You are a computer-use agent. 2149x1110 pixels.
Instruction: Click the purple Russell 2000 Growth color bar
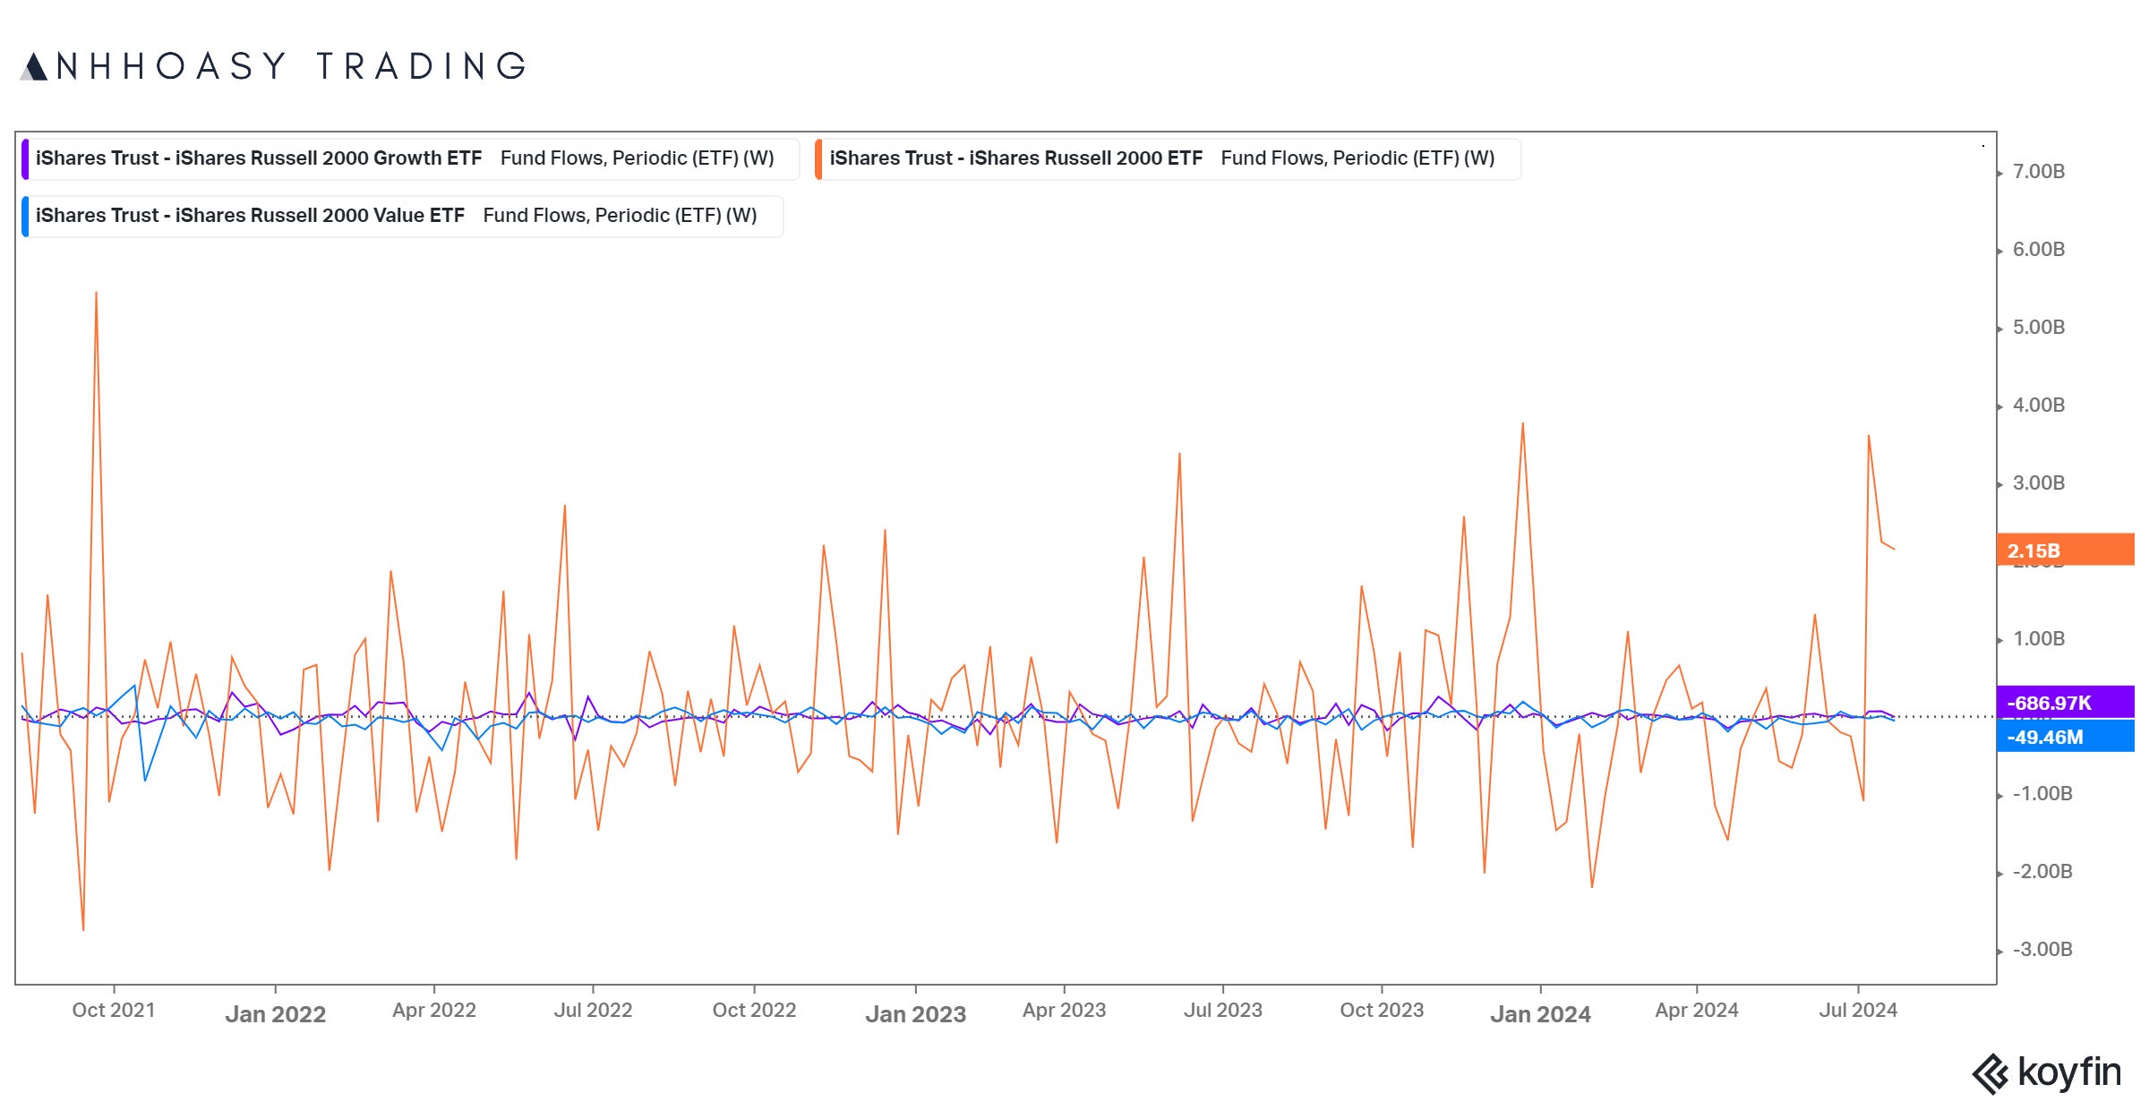click(x=25, y=158)
